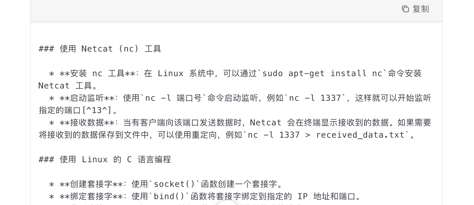Click the 'Netcat 工具。' text on second line
Screen dimensions: 474x205
point(68,86)
